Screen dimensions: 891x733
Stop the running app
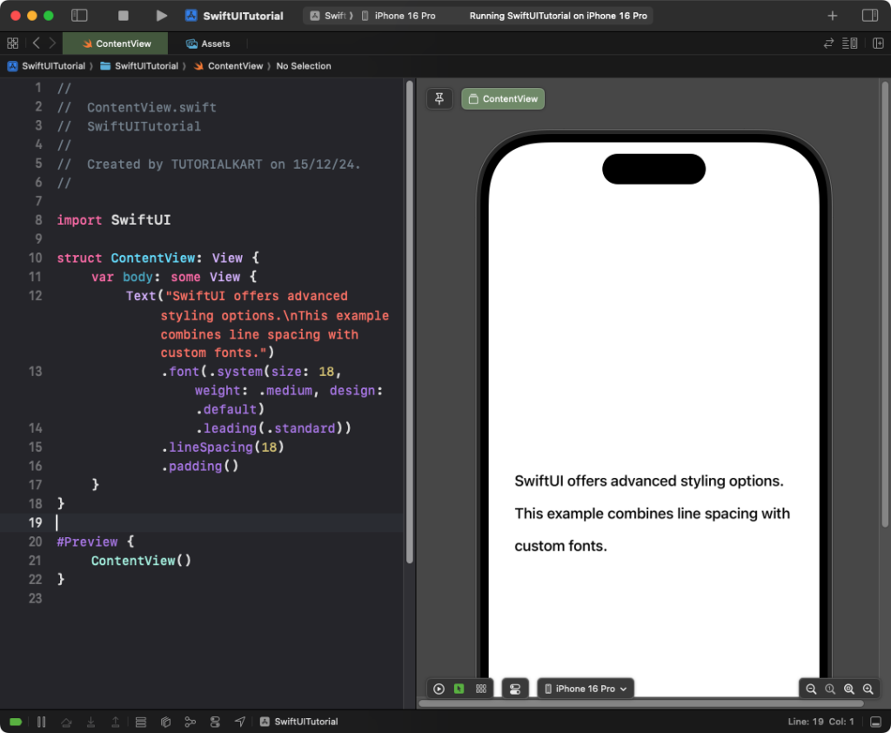(x=122, y=15)
